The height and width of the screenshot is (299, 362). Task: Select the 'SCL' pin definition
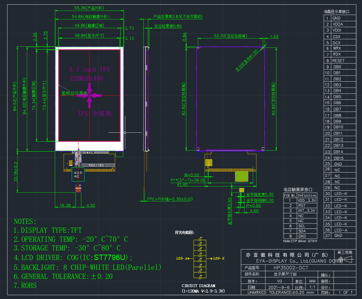pos(302,226)
